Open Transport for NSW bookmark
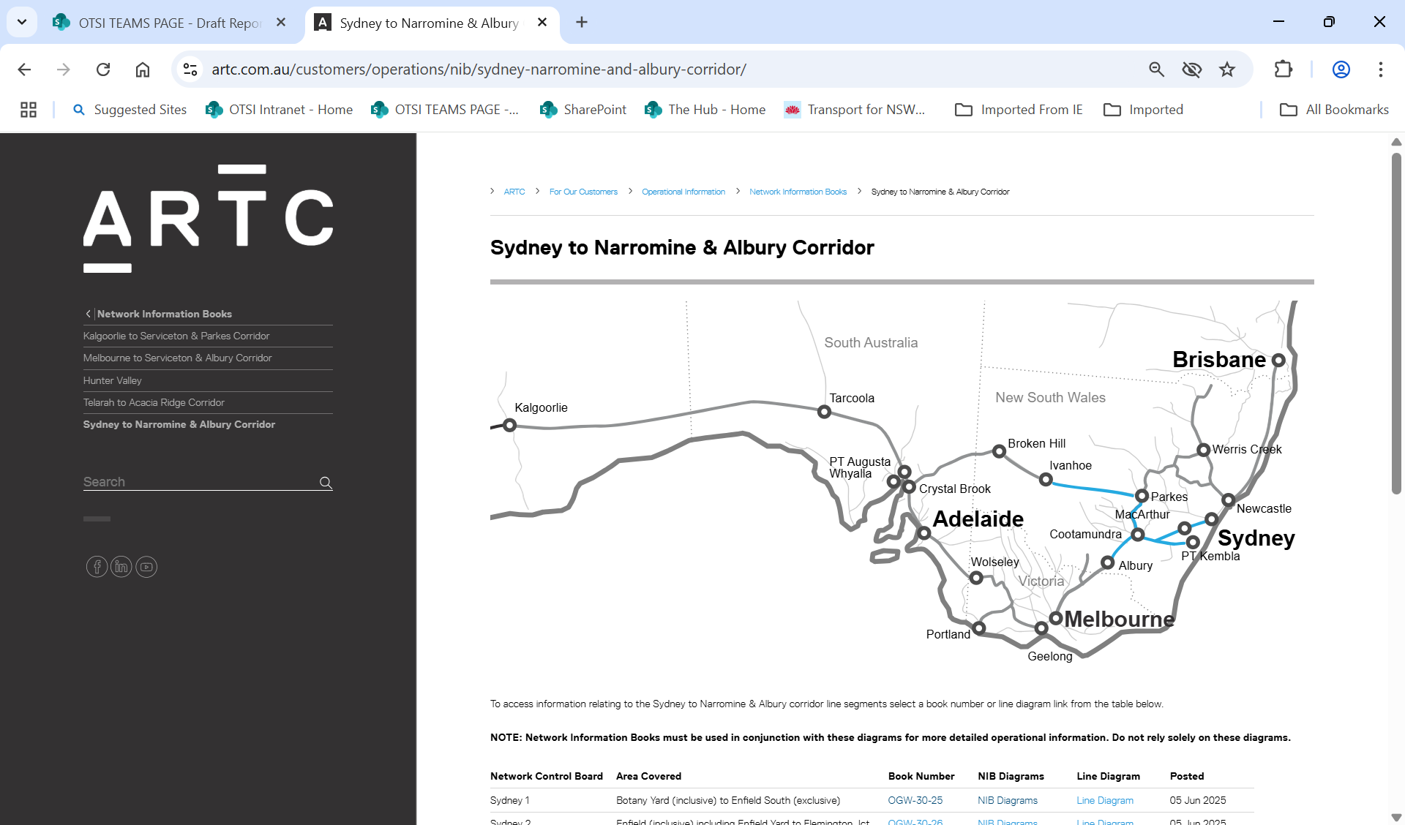The height and width of the screenshot is (825, 1405). [855, 110]
